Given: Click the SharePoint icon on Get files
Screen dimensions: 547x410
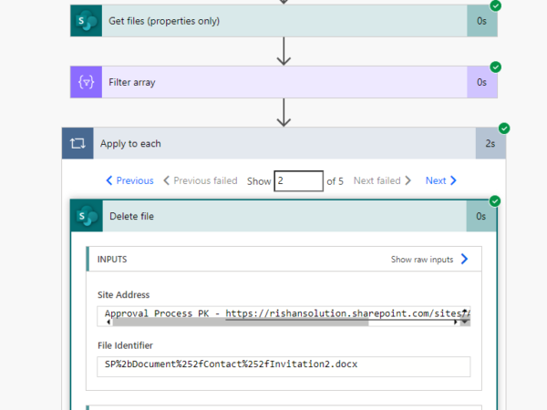Looking at the screenshot, I should click(x=85, y=21).
